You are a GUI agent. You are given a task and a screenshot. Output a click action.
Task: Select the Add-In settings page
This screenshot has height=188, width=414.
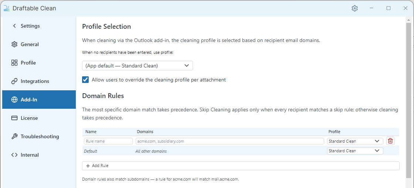click(39, 100)
